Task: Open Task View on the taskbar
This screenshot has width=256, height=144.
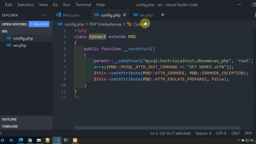Action: point(11,140)
